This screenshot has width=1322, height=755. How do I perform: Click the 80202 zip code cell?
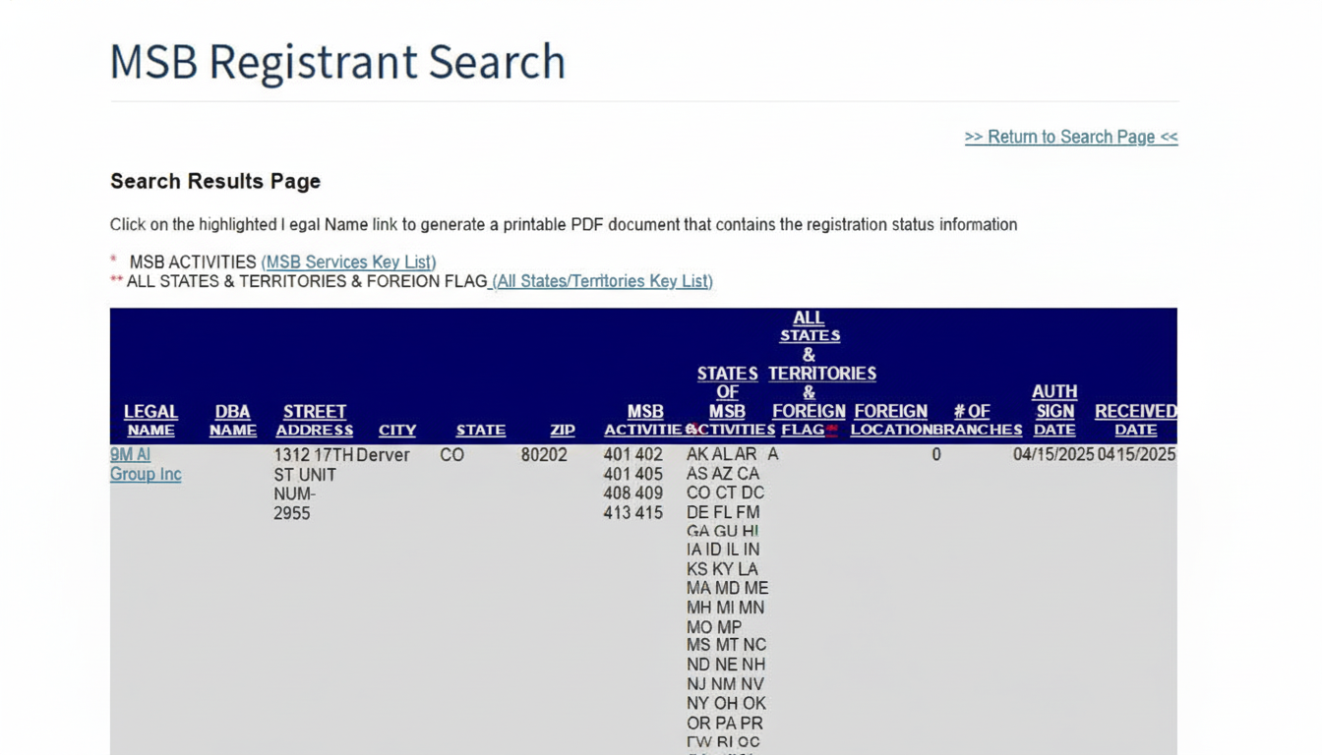click(x=544, y=455)
